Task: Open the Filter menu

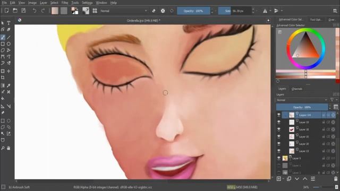Action: 65,3
